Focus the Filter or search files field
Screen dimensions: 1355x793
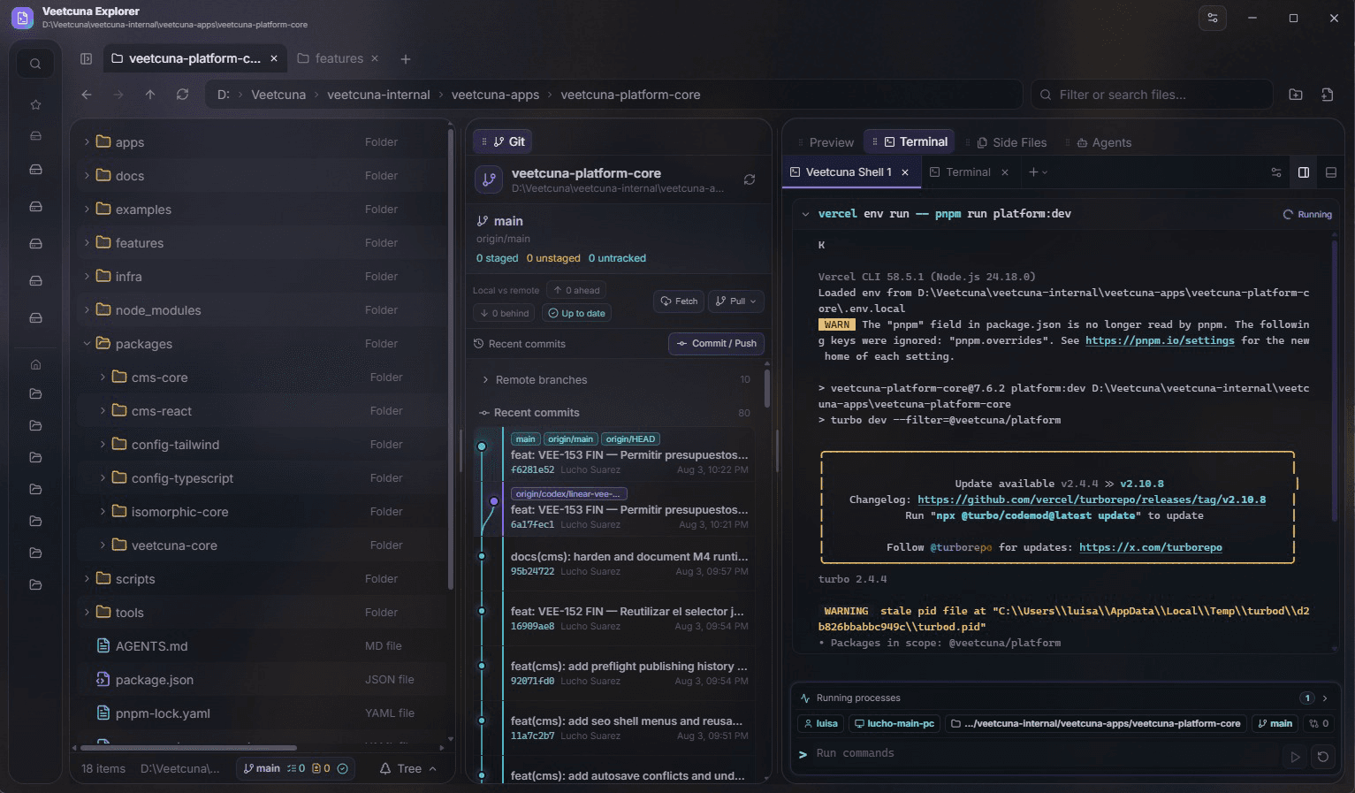(x=1152, y=95)
